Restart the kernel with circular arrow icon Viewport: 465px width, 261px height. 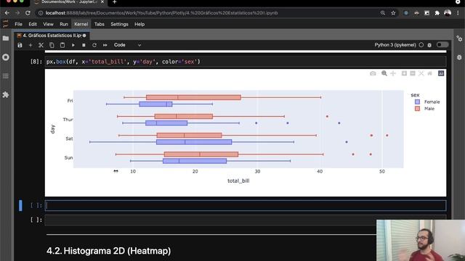(94, 45)
